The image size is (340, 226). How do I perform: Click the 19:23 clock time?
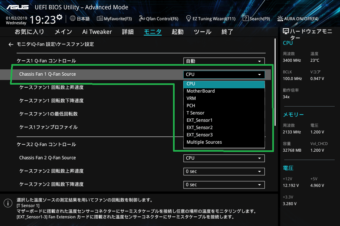(x=43, y=20)
